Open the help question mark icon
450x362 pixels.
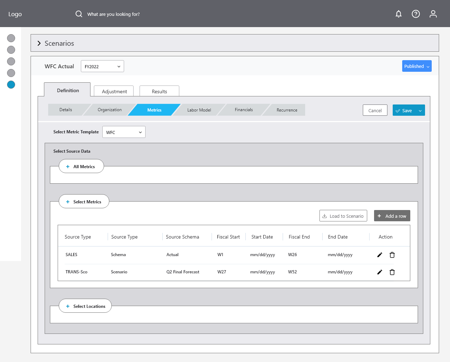[416, 14]
